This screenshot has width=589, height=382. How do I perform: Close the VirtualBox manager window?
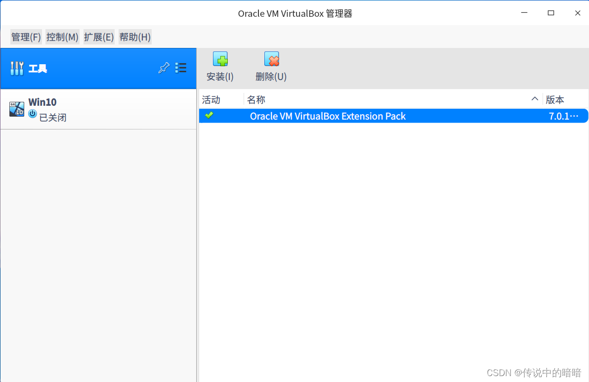tap(578, 13)
